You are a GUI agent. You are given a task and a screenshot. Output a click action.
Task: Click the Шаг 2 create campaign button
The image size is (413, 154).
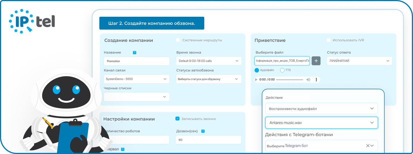point(152,23)
